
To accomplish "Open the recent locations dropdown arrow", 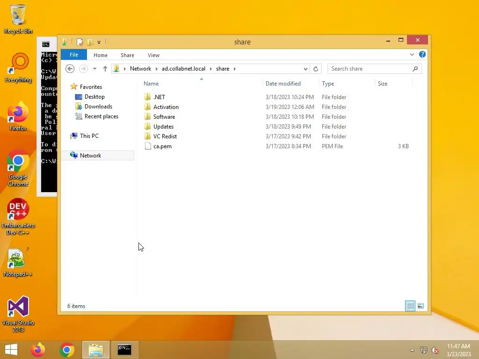I will tap(94, 69).
